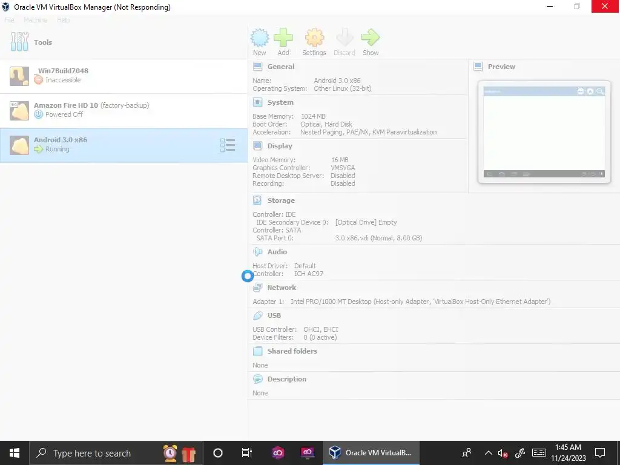Click the Preview heading label
620x465 pixels.
click(x=501, y=67)
